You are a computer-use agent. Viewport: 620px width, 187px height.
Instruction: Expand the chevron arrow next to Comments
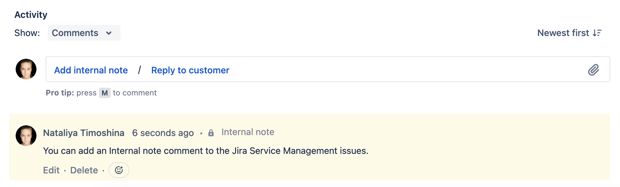coord(109,33)
